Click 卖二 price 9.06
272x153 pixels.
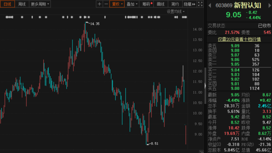235,60
